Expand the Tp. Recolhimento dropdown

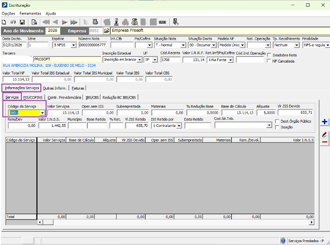[296, 45]
